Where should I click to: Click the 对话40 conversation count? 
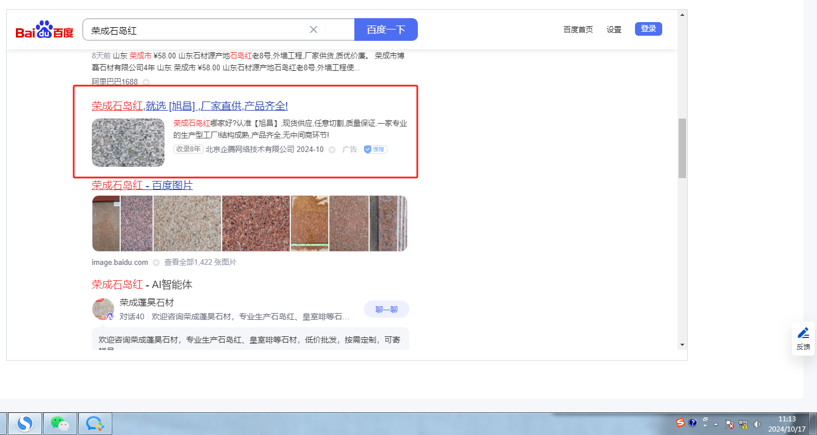(132, 316)
